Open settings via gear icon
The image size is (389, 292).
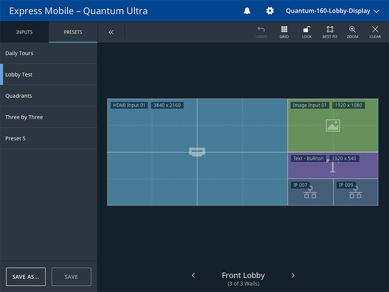(270, 11)
